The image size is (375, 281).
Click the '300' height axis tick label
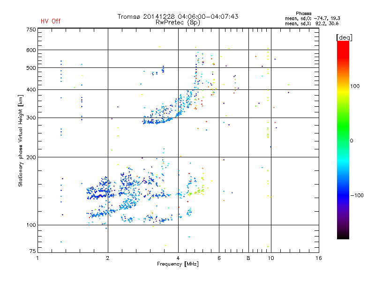[x=31, y=118]
